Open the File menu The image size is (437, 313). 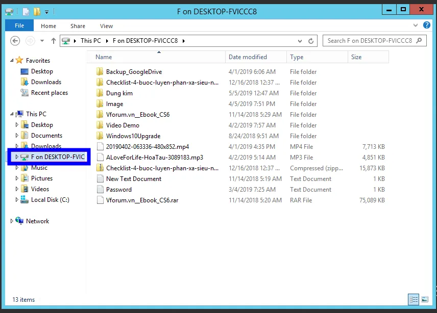pyautogui.click(x=19, y=26)
